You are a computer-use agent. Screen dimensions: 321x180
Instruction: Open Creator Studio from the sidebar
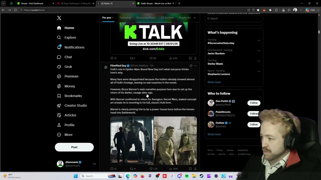coord(72,105)
